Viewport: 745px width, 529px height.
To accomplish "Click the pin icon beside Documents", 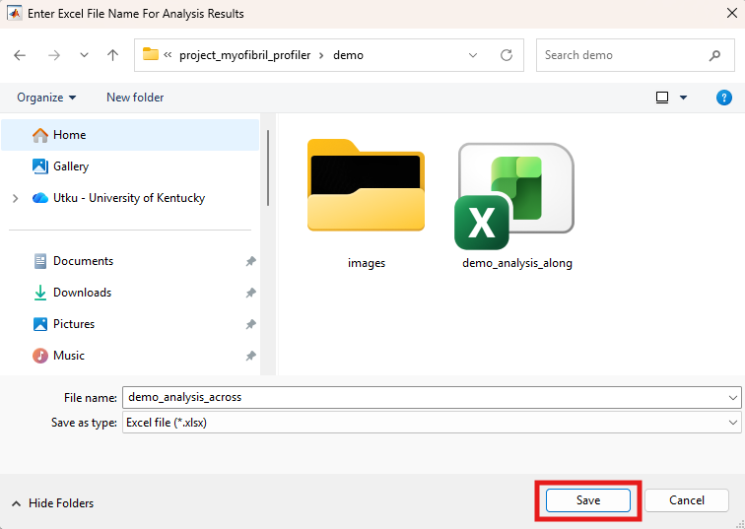I will [x=250, y=262].
